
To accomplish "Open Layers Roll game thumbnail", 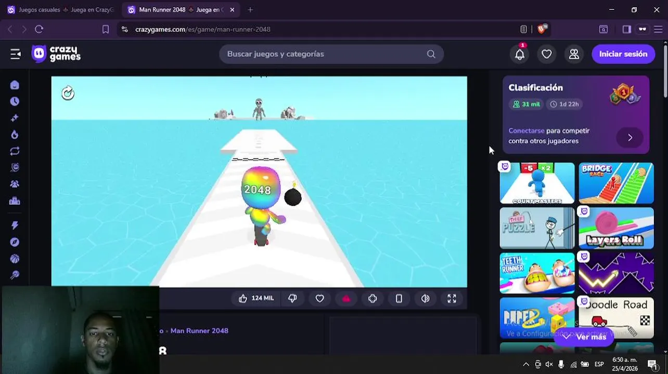I will (616, 228).
